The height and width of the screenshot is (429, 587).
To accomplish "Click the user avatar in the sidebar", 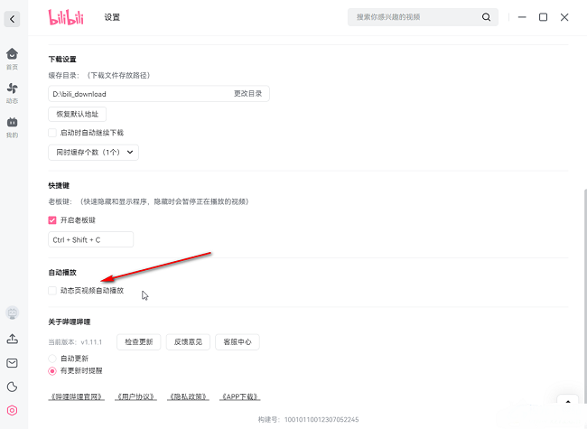I will (x=12, y=313).
